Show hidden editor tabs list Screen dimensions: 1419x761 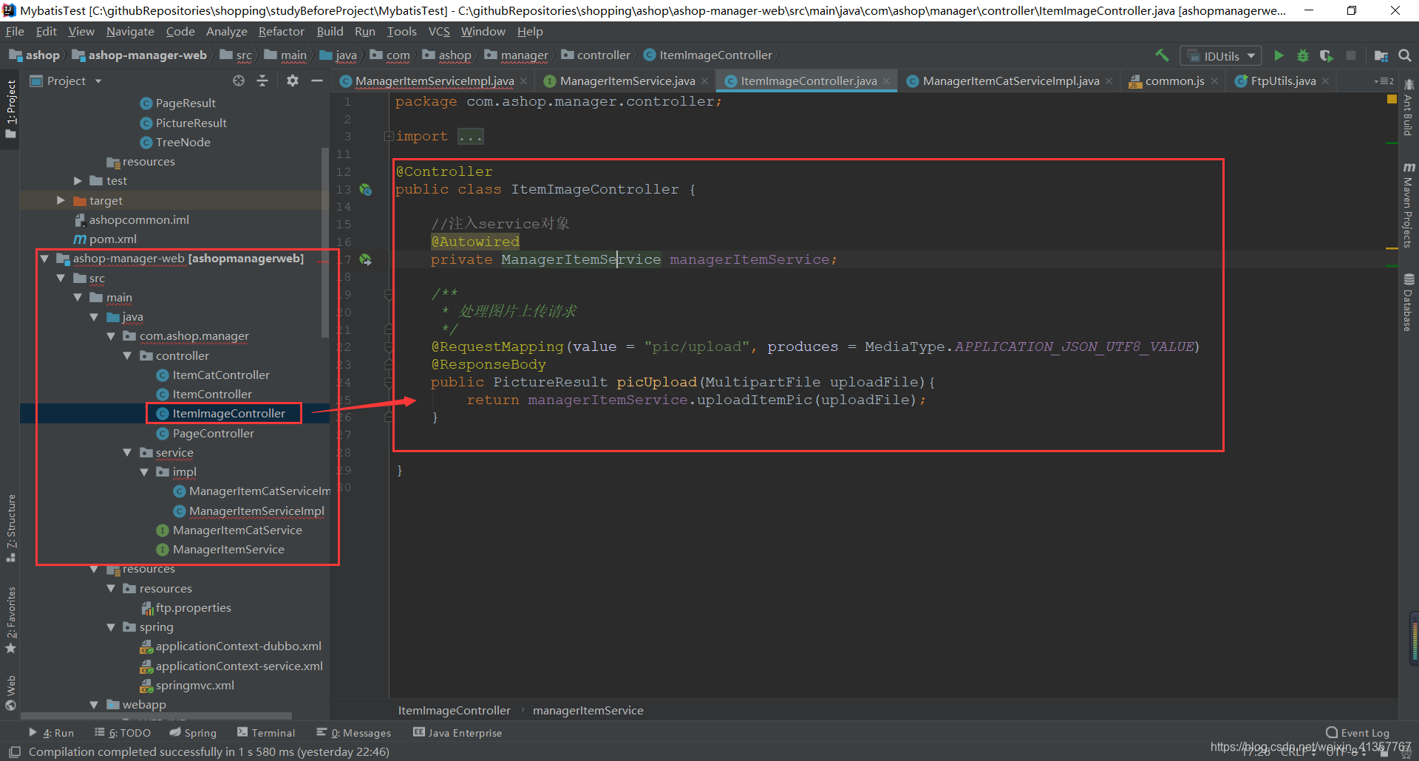click(1384, 81)
